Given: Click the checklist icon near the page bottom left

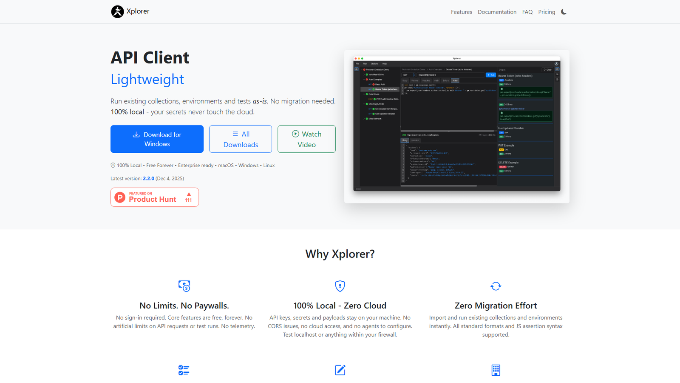Looking at the screenshot, I should pos(184,370).
